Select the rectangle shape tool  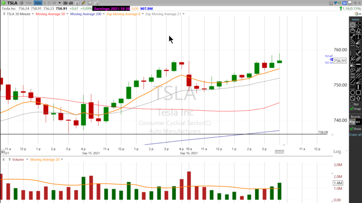(x=359, y=92)
